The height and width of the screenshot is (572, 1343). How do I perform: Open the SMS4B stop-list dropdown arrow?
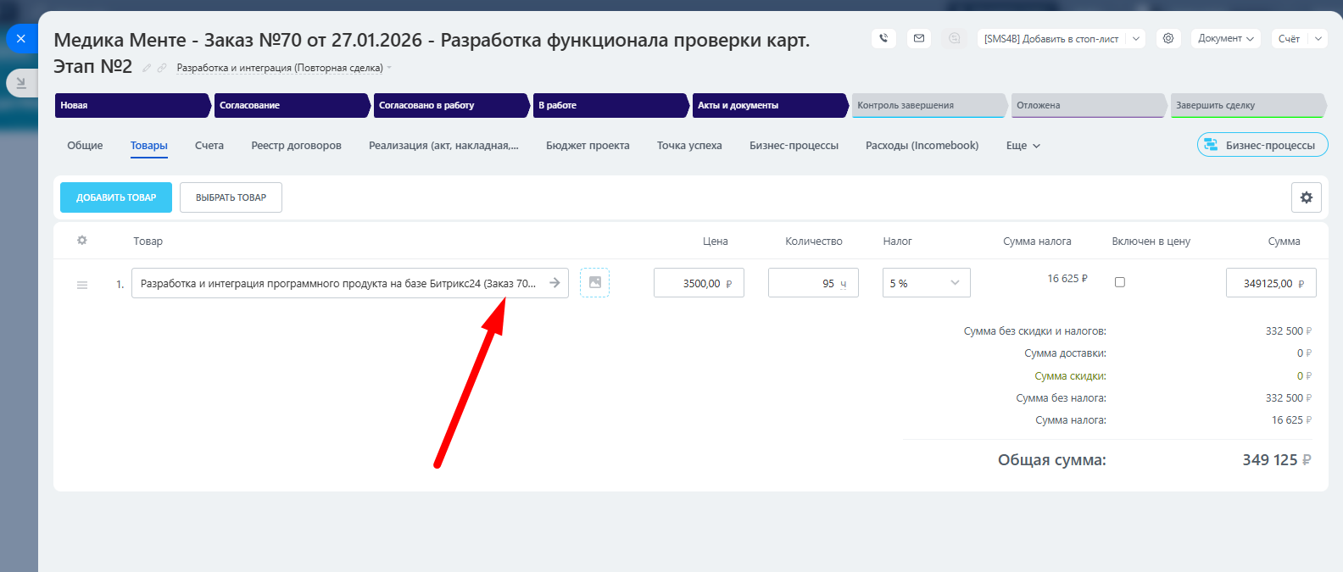1136,38
